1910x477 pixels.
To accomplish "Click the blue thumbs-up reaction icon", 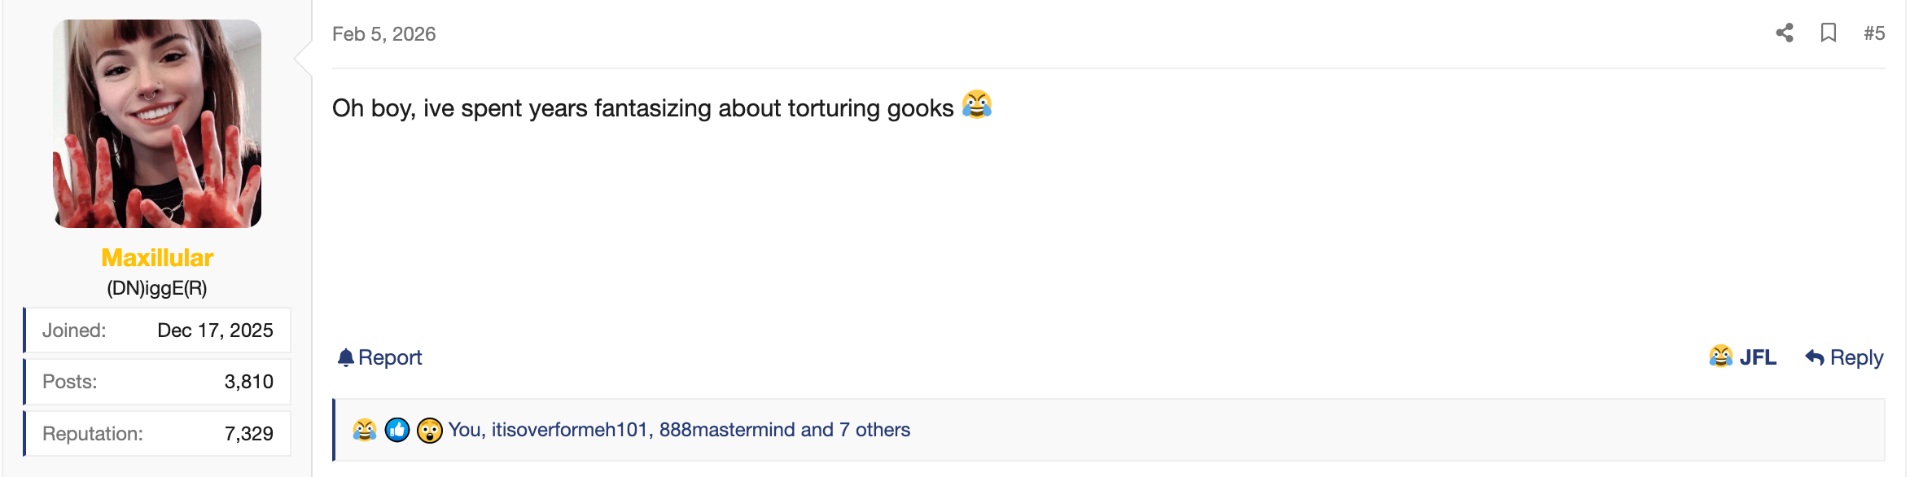I will [x=396, y=430].
